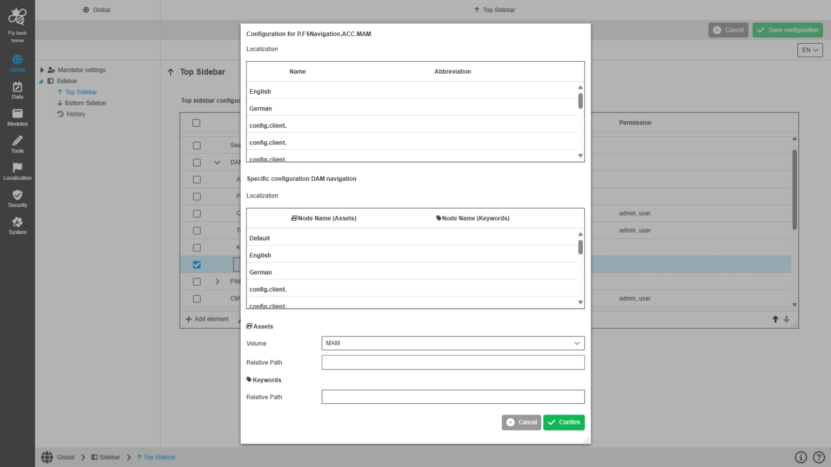Open the Volume MAM dropdown
Viewport: 831px width, 467px height.
(453, 343)
